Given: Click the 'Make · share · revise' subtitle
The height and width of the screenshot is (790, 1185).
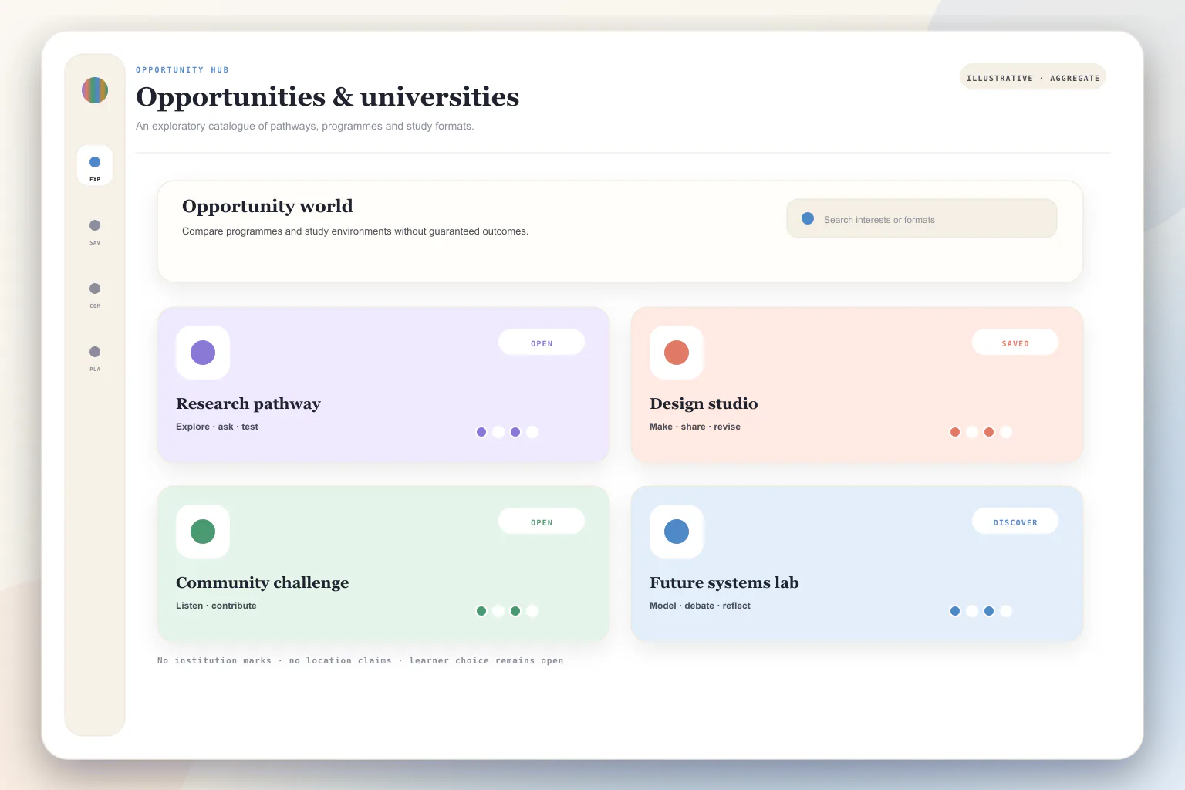Looking at the screenshot, I should click(695, 427).
